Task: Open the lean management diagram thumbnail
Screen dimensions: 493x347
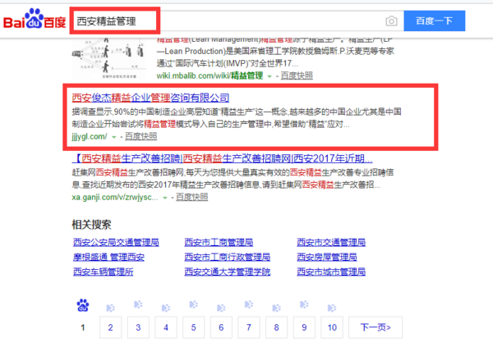Action: (x=108, y=58)
